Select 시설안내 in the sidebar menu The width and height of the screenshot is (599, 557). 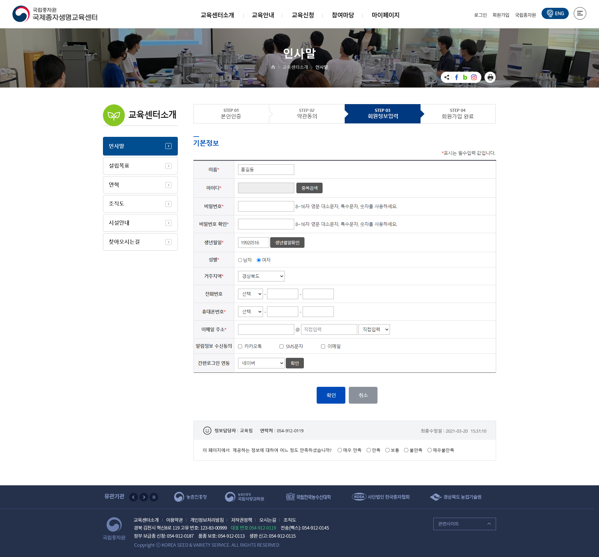[x=140, y=223]
